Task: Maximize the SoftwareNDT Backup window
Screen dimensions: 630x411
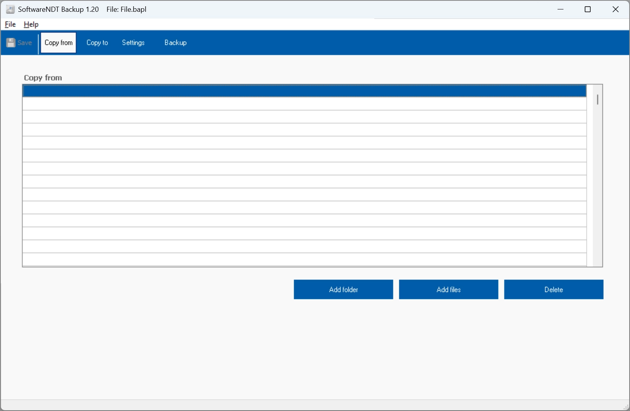Action: (587, 9)
